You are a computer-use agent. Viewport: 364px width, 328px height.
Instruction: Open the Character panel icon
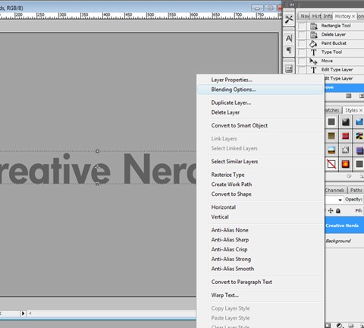[x=289, y=39]
